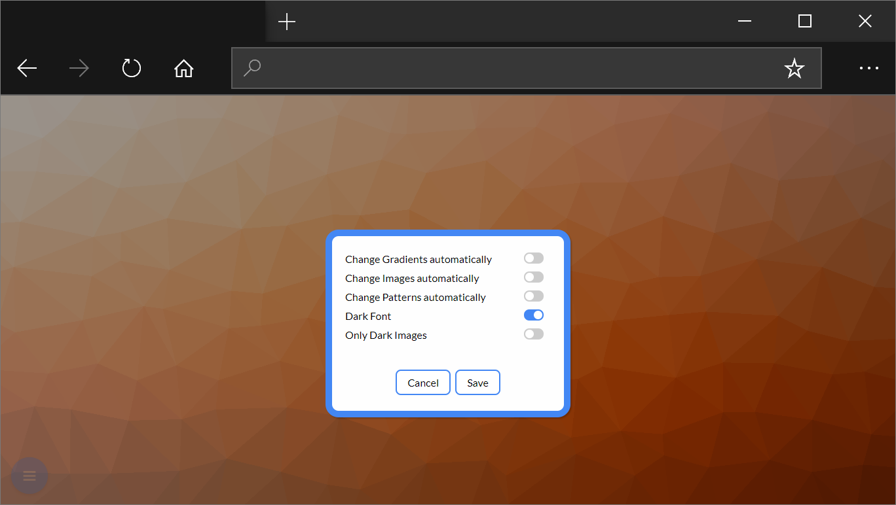Click the "Change Gradients automatically" label

[419, 260]
